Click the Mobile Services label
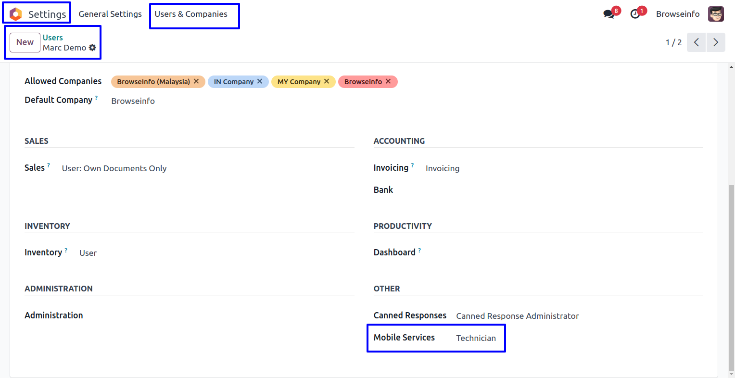Screen dimensions: 735x378 pos(404,338)
